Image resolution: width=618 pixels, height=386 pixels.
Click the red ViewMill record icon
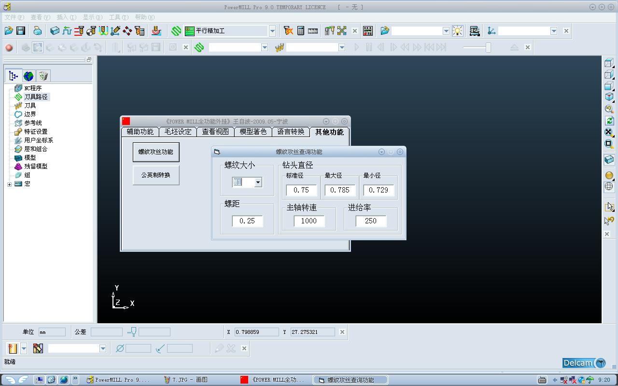click(x=9, y=47)
